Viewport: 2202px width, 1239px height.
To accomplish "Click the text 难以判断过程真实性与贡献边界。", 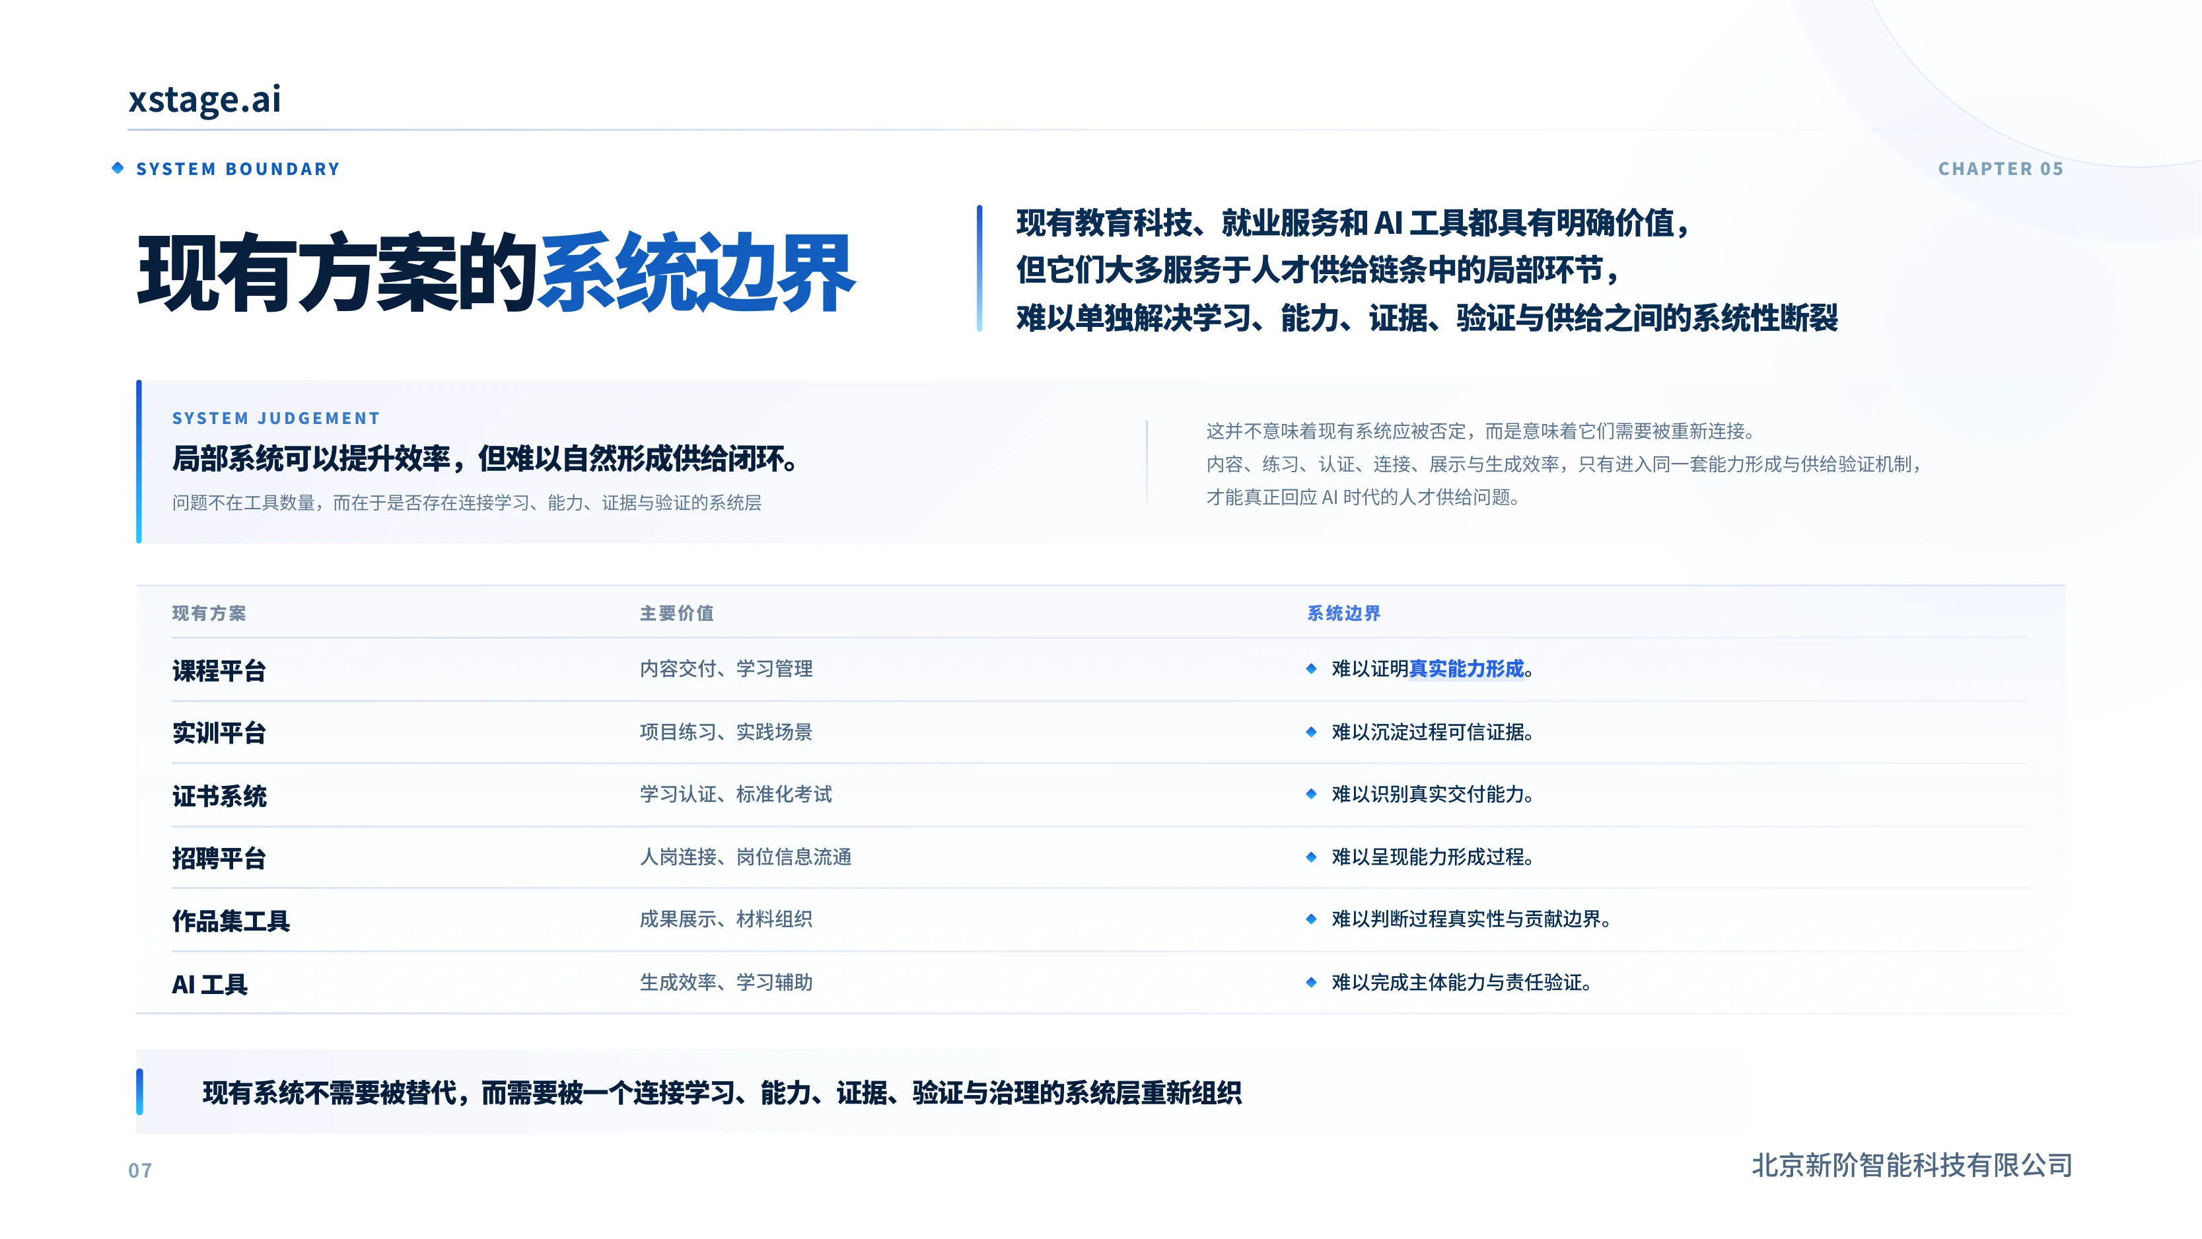I will [1471, 919].
